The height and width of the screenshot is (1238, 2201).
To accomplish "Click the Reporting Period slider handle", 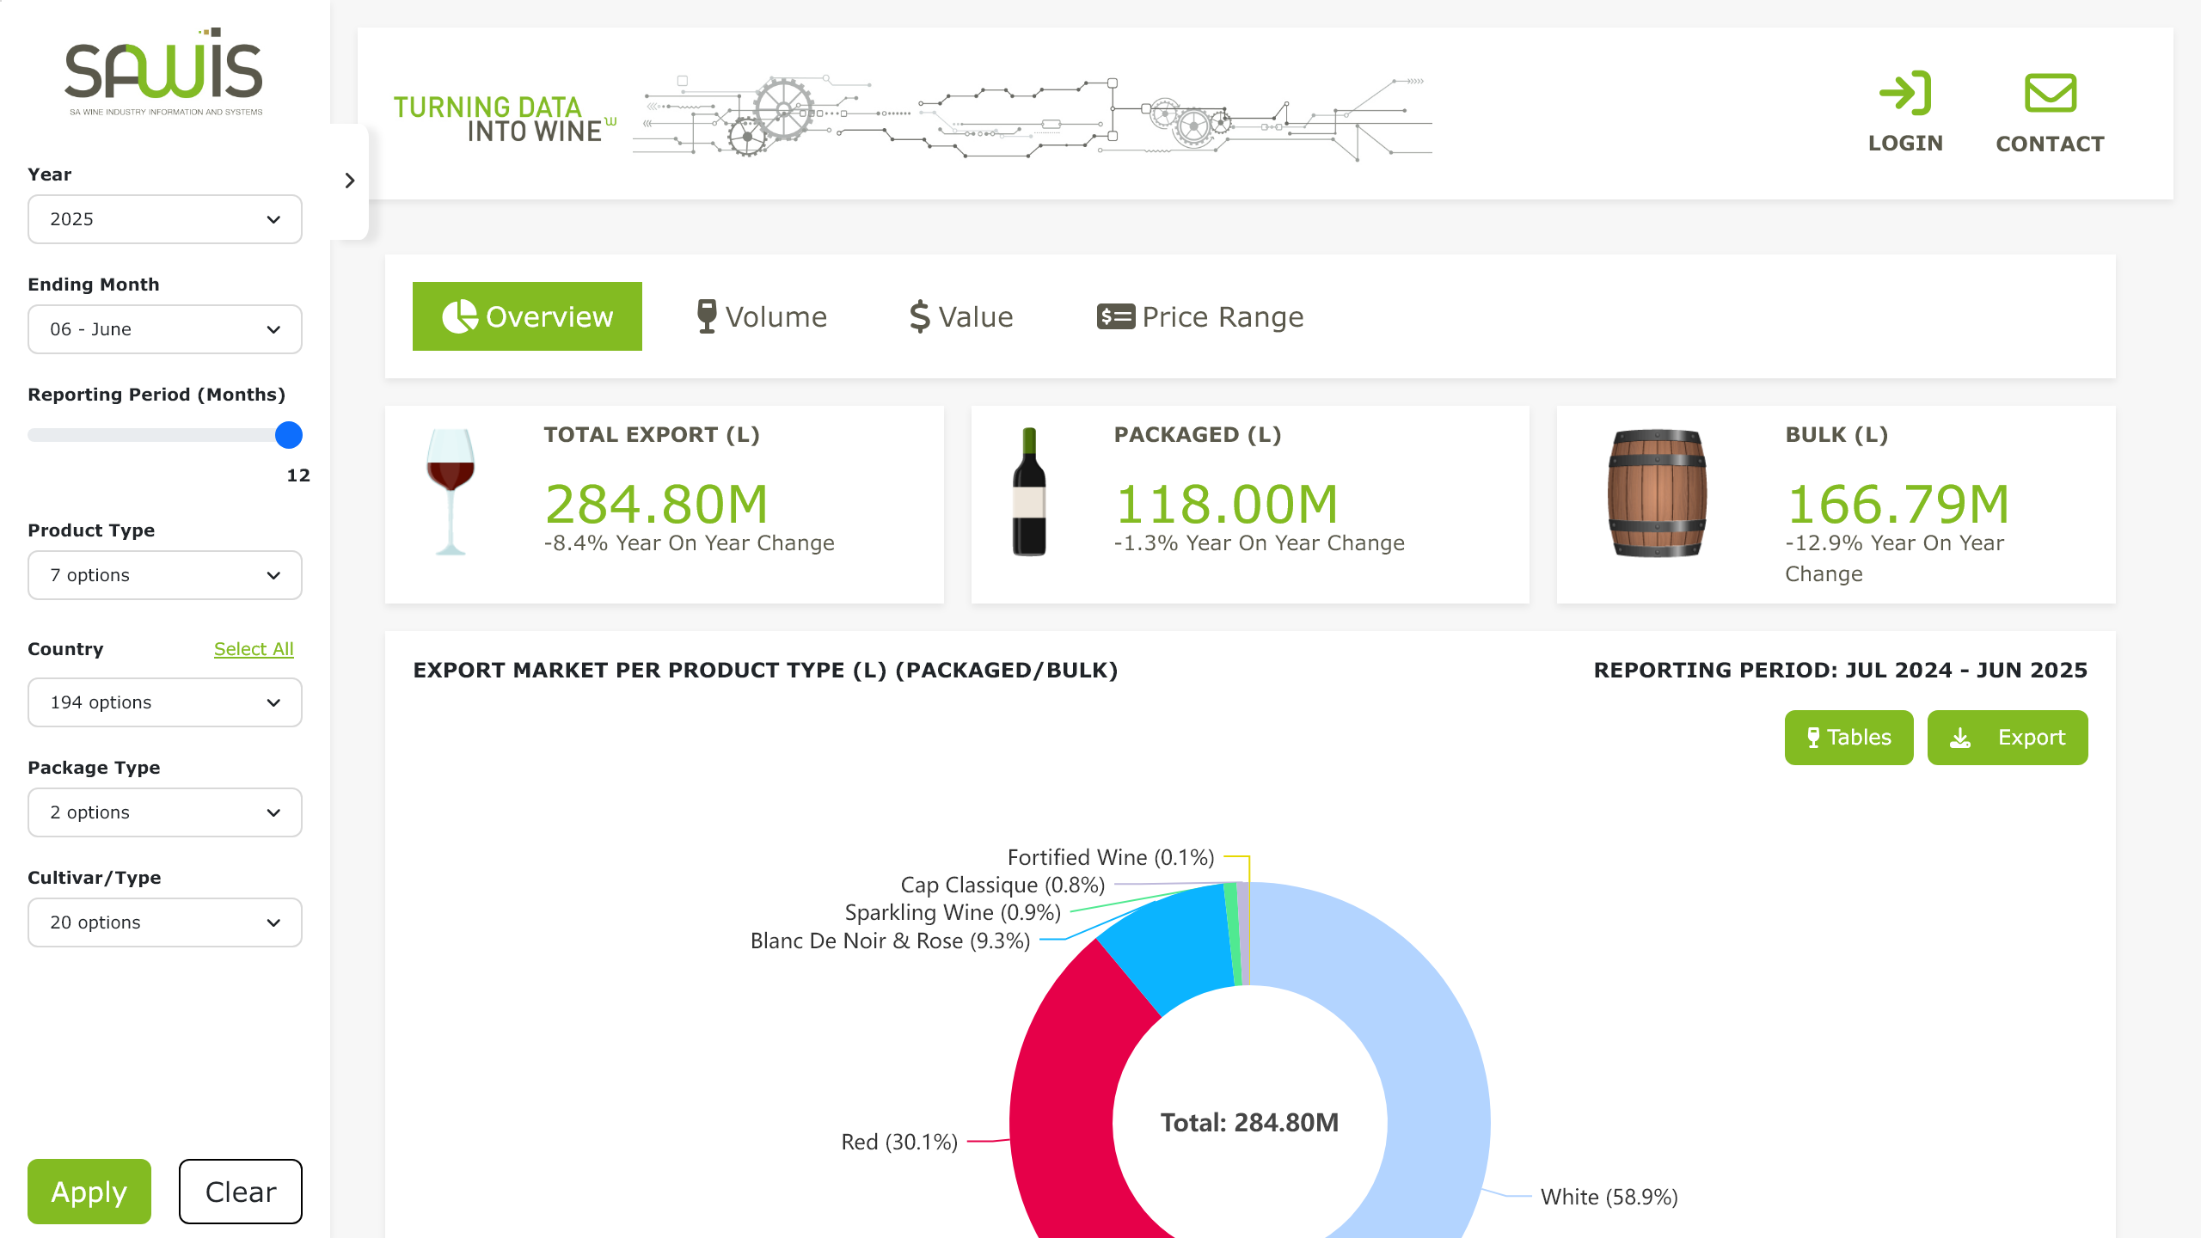I will point(289,435).
